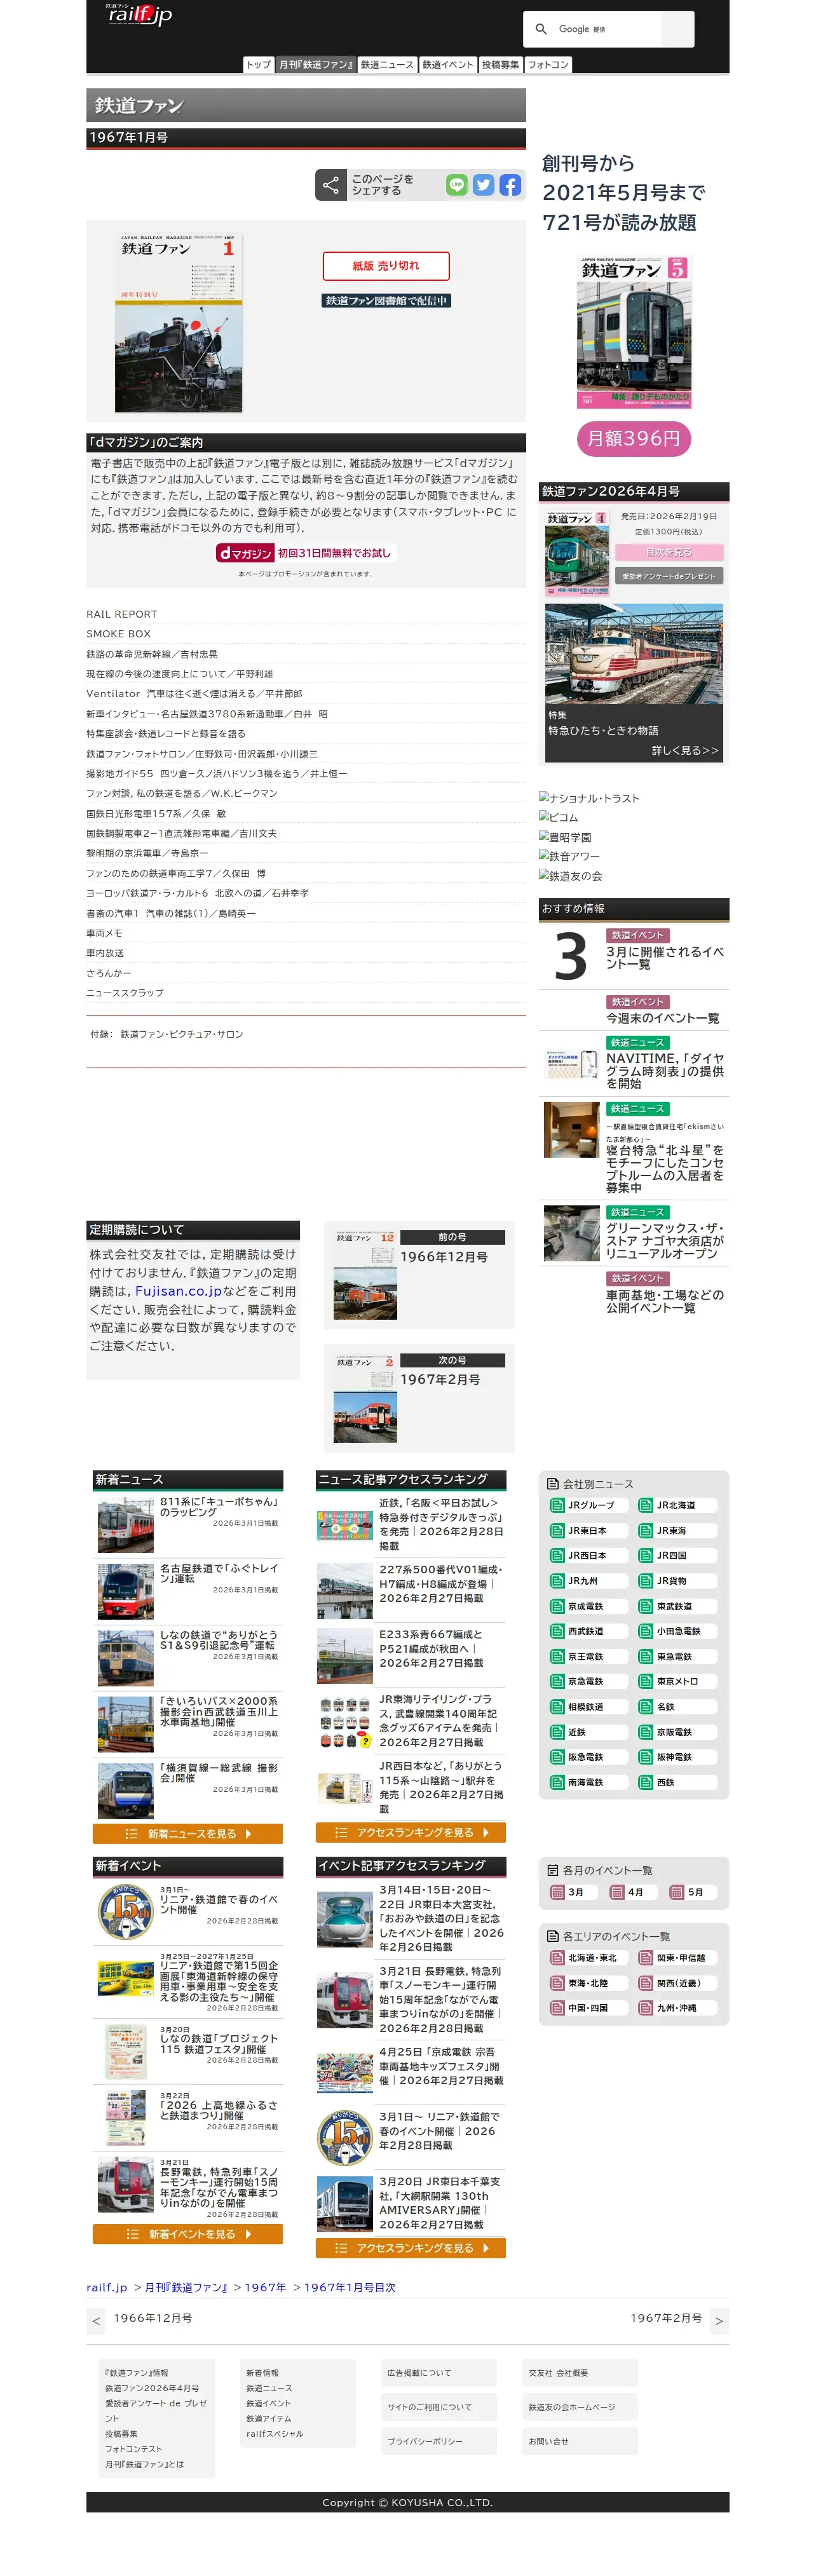Click the share symbol icon

(331, 185)
